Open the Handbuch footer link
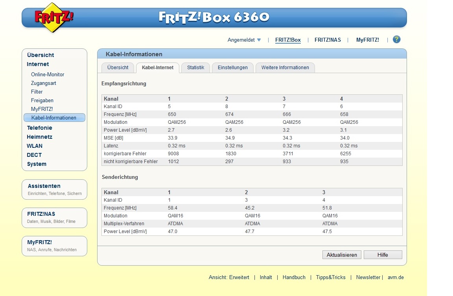 point(294,277)
